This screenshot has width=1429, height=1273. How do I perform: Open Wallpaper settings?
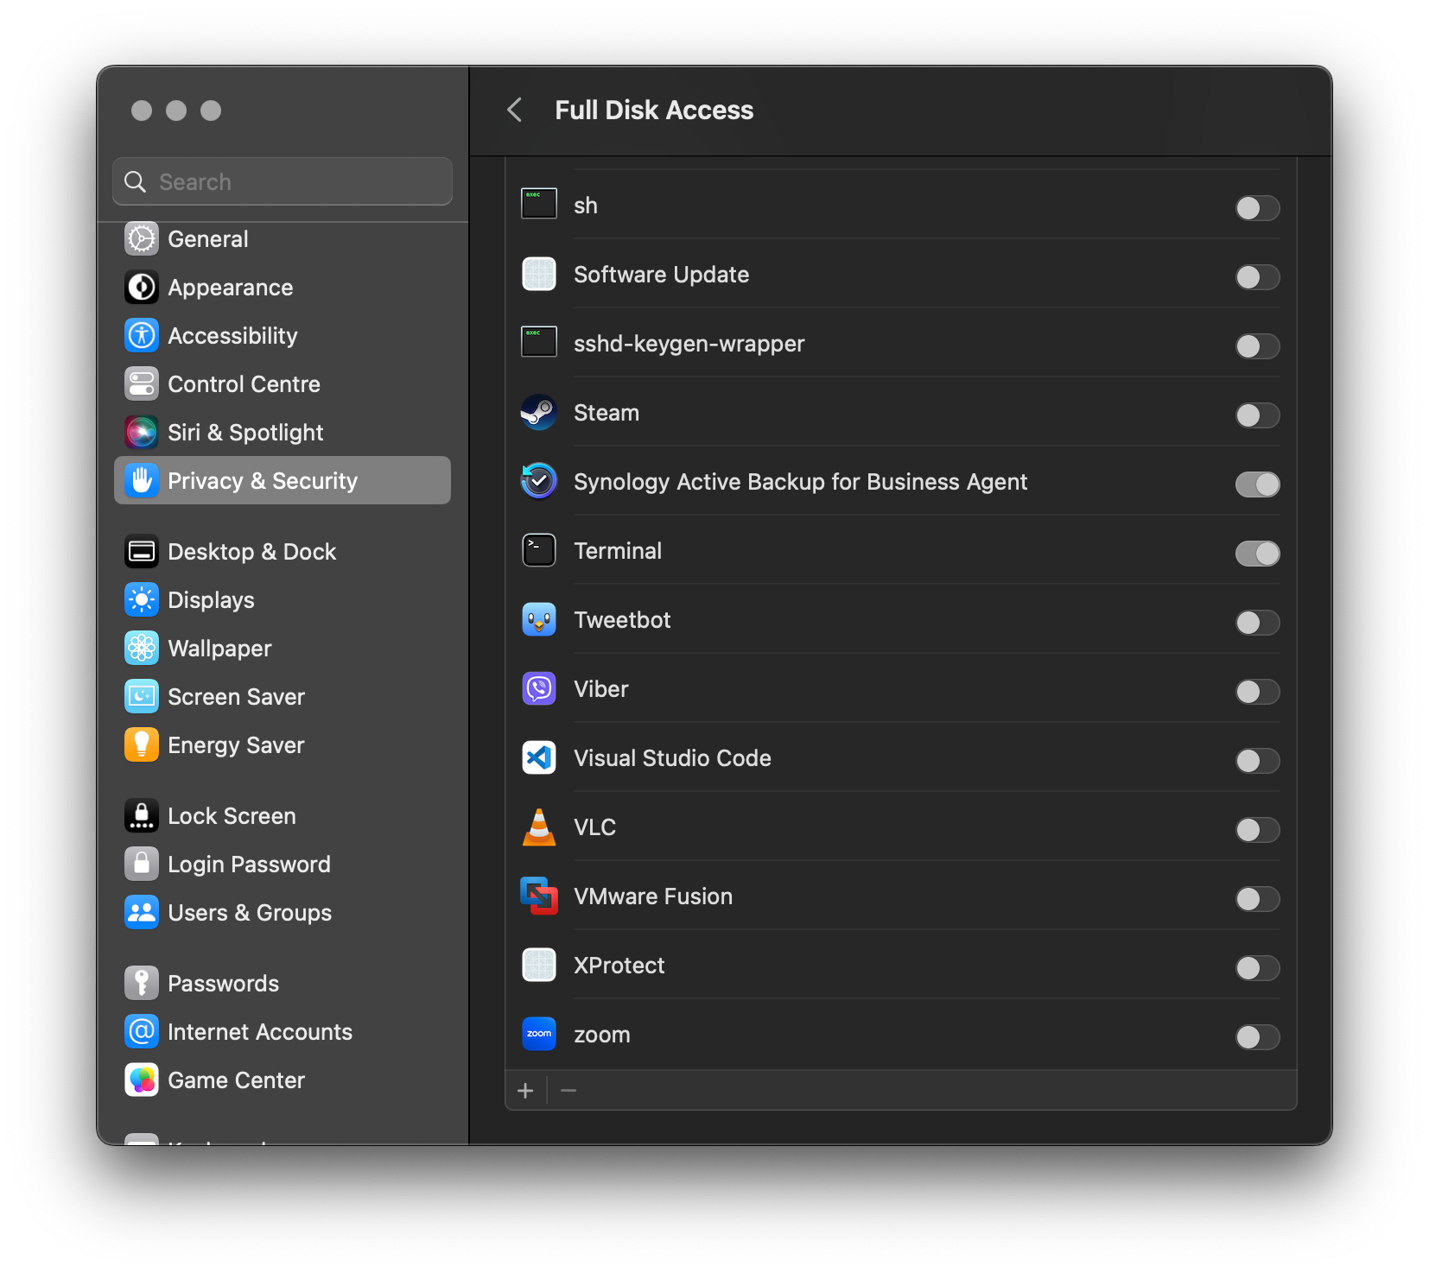pos(283,649)
